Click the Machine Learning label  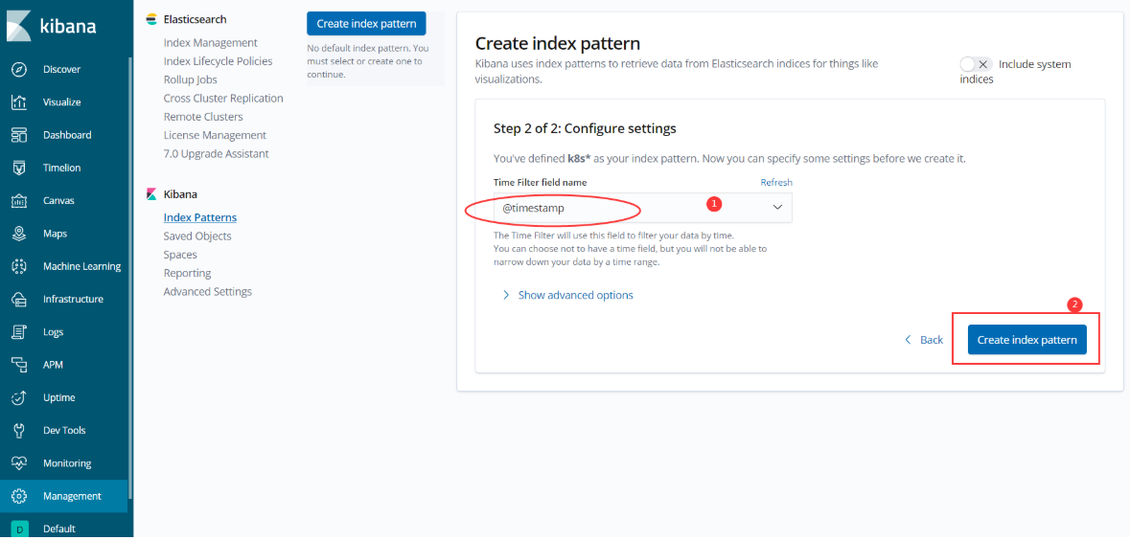tap(82, 266)
